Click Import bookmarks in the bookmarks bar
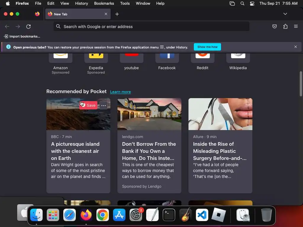 [22, 36]
